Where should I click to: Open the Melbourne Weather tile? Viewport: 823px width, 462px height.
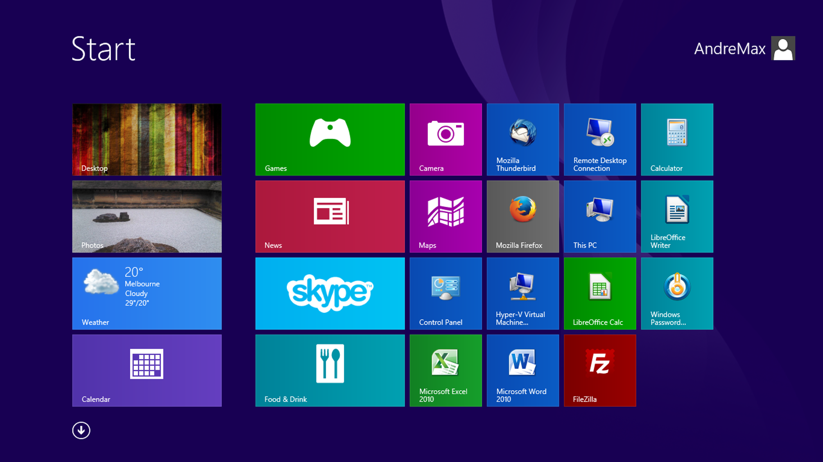click(x=147, y=293)
